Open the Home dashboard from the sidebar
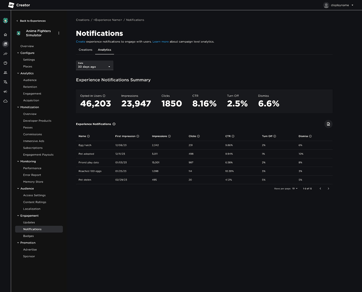This screenshot has width=362, height=292. 5,34
